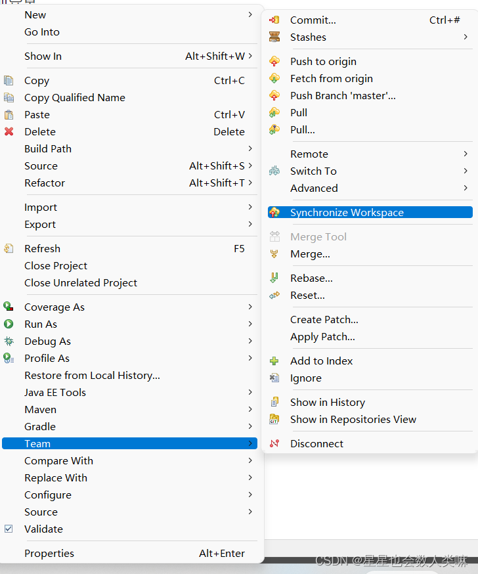
Task: Expand the Stashes submenu
Action: click(307, 37)
